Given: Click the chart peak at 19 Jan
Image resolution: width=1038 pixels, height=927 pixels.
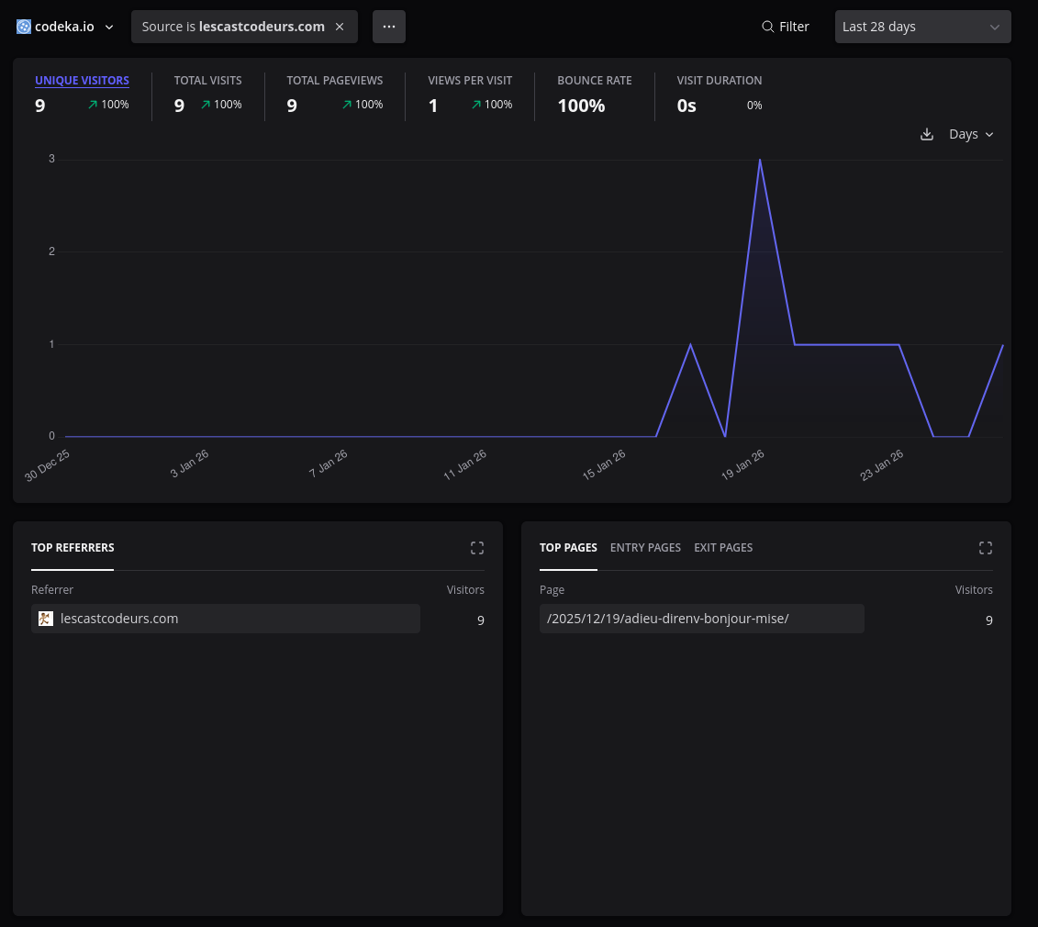Looking at the screenshot, I should (760, 160).
